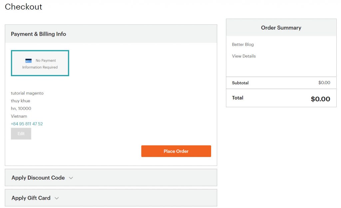Click the Subtotal row label
Viewport: 341px width, 208px height.
pyautogui.click(x=240, y=83)
